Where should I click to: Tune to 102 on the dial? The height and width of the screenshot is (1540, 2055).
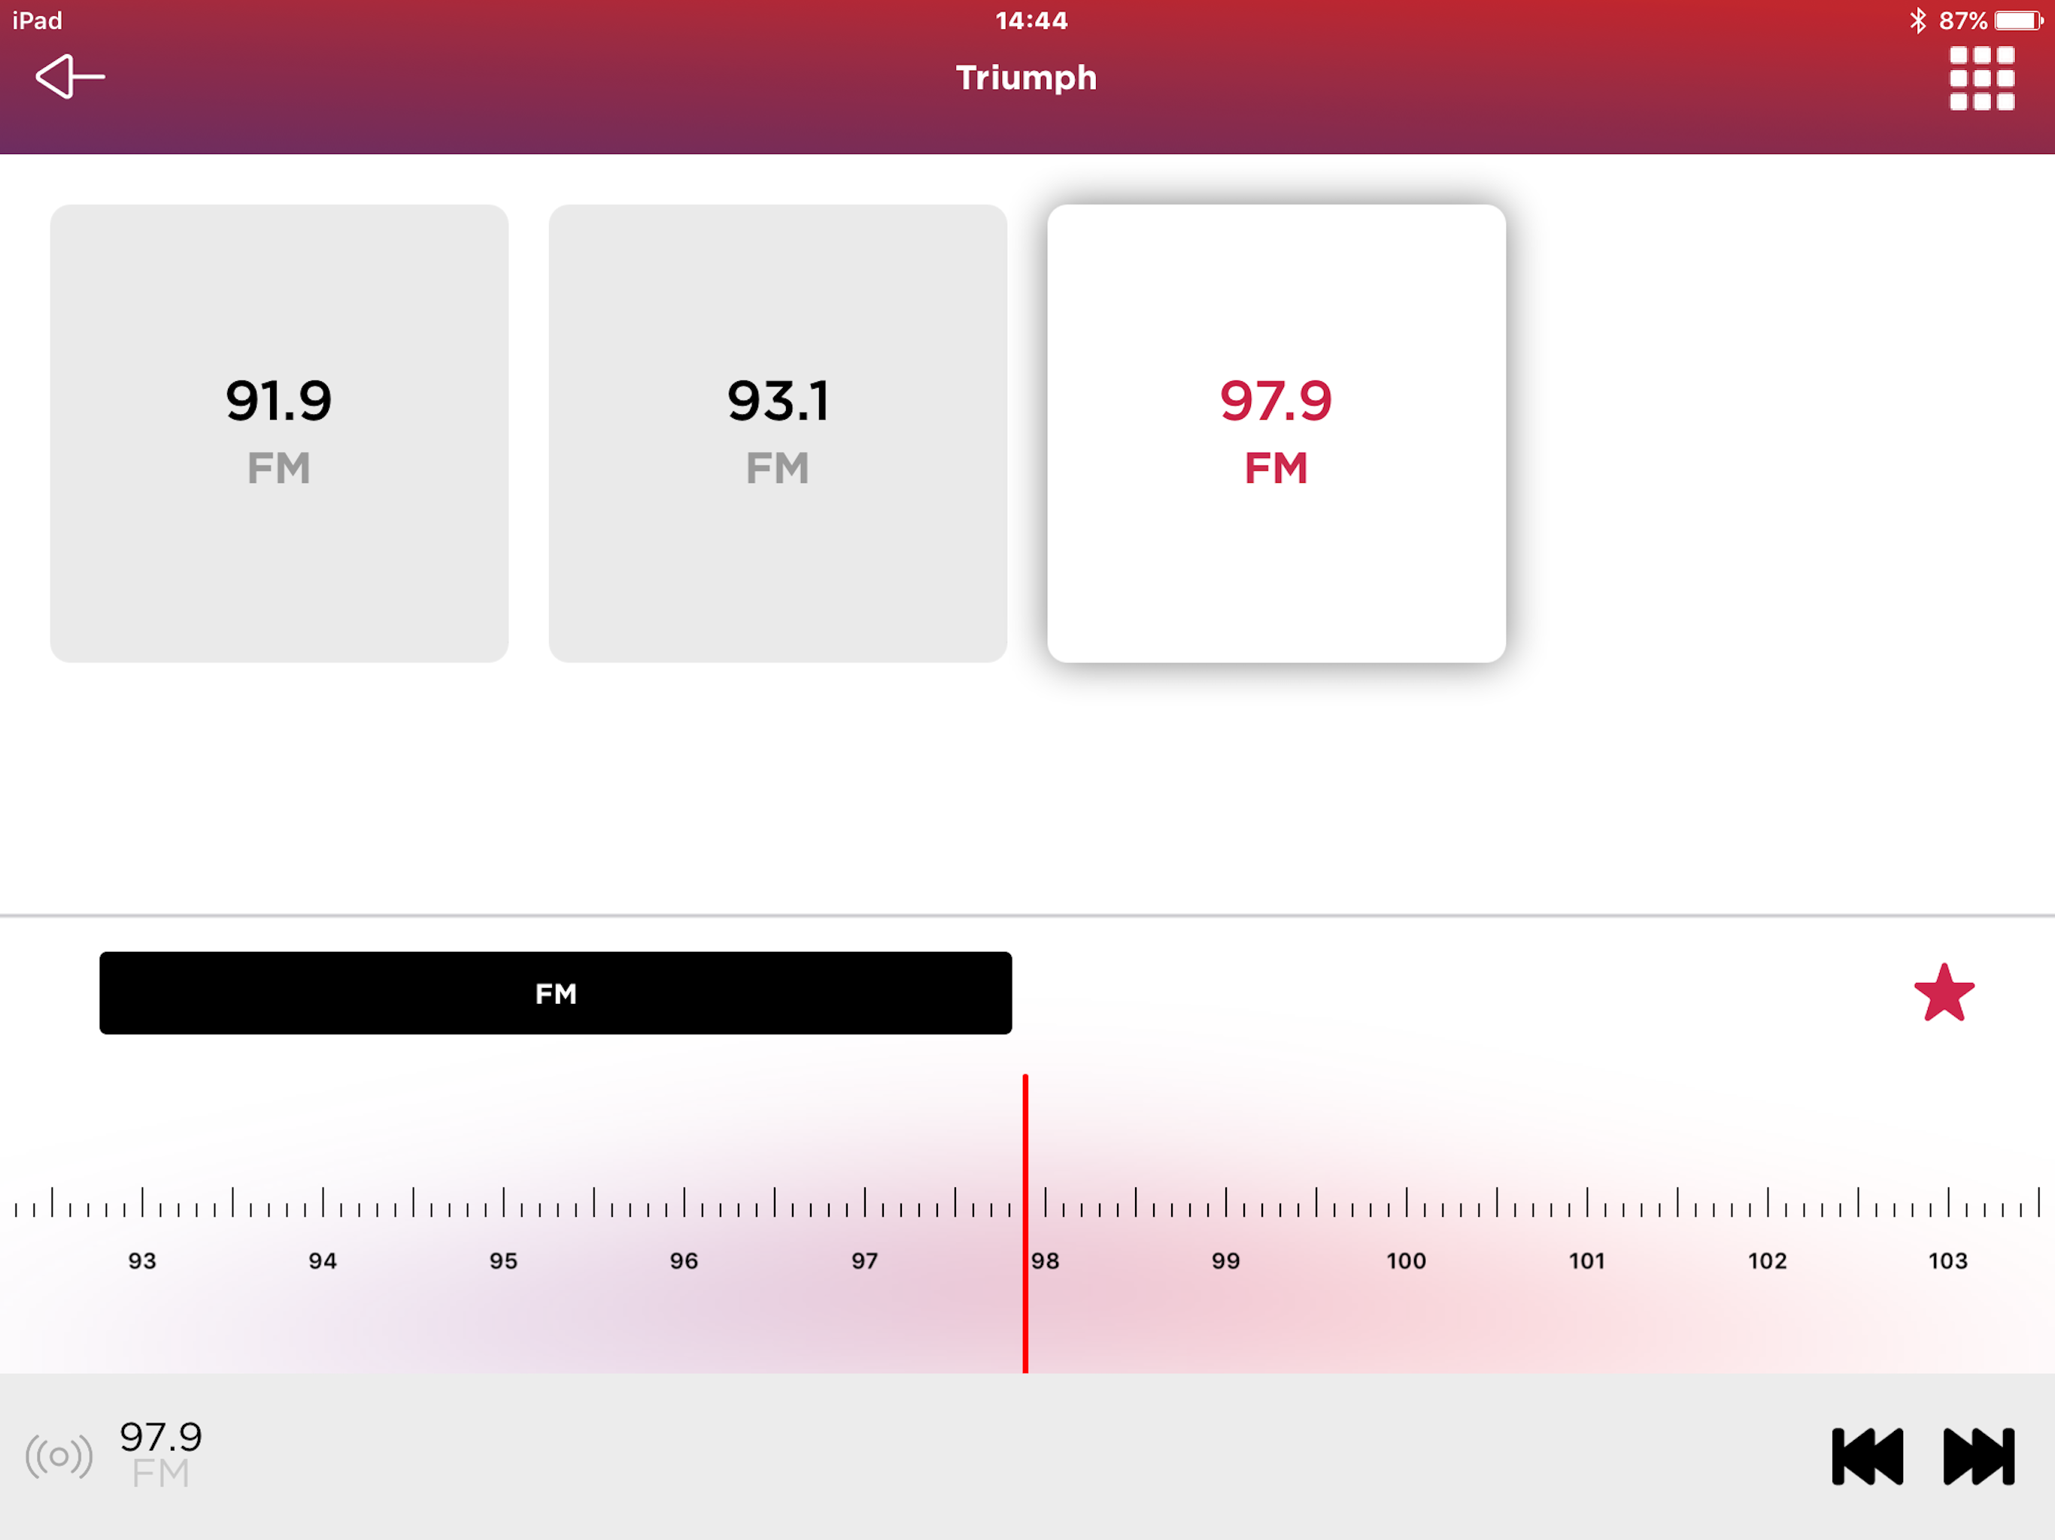click(1767, 1260)
